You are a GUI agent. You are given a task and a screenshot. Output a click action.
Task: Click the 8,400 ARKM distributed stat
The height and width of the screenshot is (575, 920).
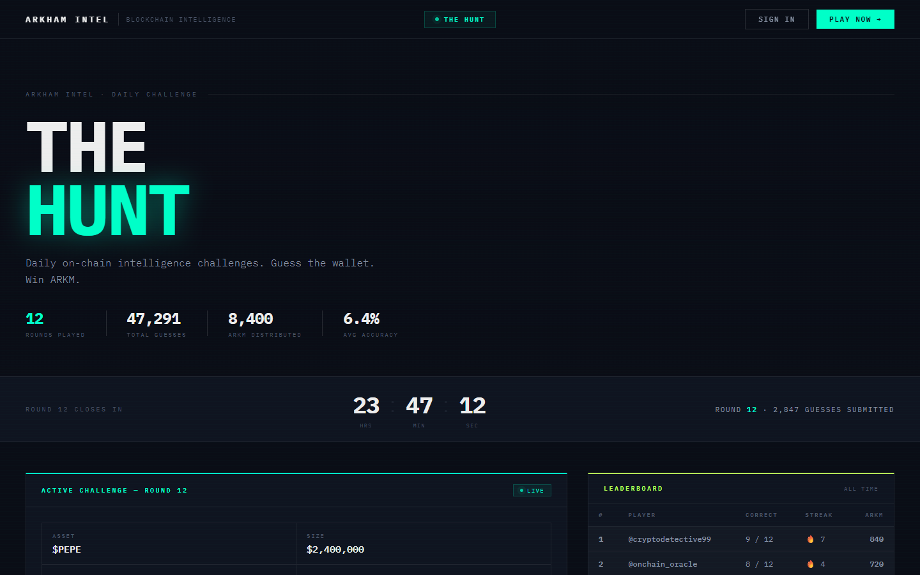[x=250, y=318]
